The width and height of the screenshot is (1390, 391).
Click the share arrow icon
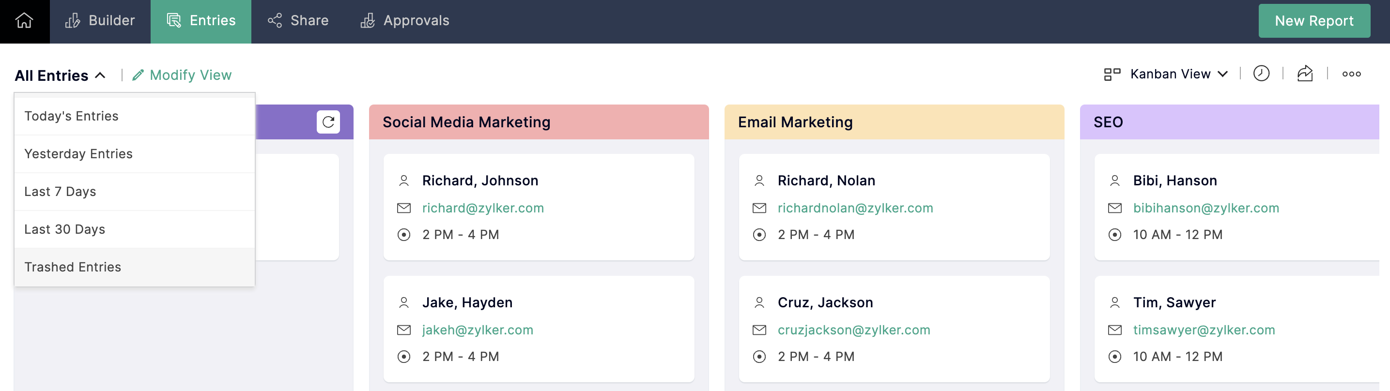[x=1305, y=74]
